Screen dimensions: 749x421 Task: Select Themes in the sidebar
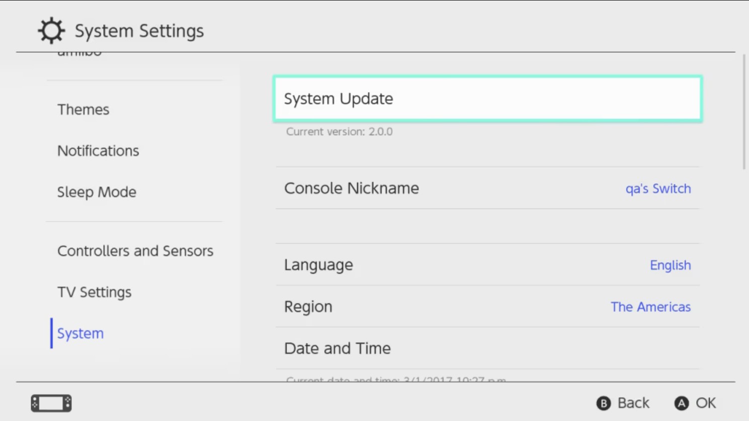click(x=84, y=110)
